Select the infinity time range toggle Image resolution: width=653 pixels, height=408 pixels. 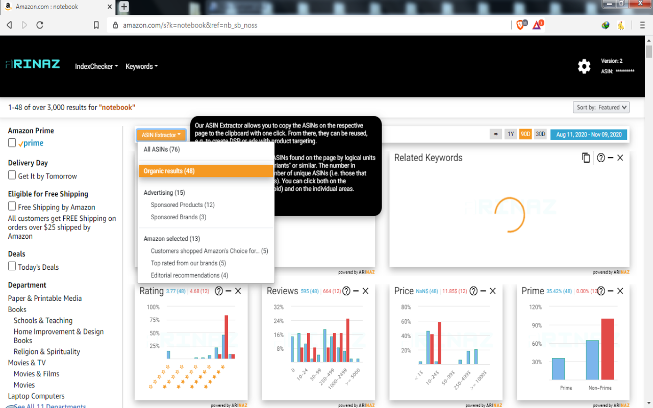pyautogui.click(x=495, y=134)
